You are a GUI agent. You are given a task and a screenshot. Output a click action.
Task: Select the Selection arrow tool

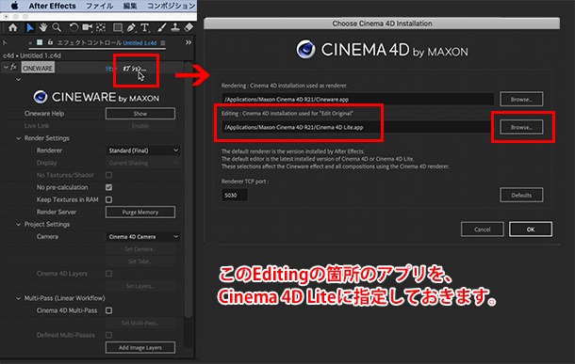30,28
